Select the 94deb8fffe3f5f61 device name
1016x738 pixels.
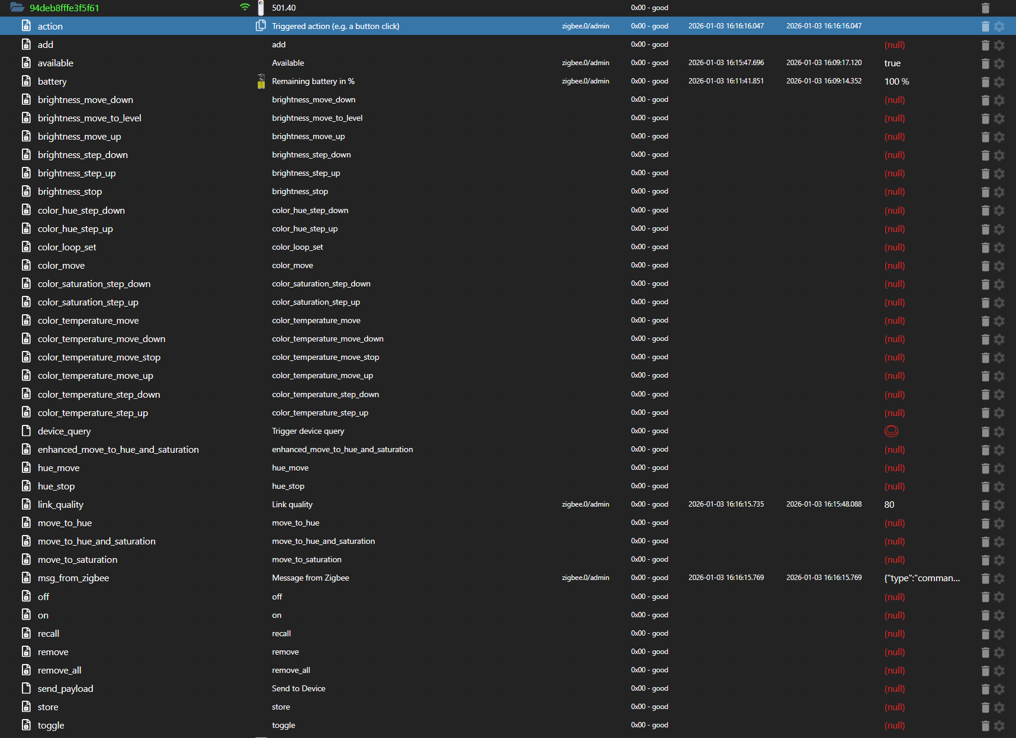coord(65,8)
